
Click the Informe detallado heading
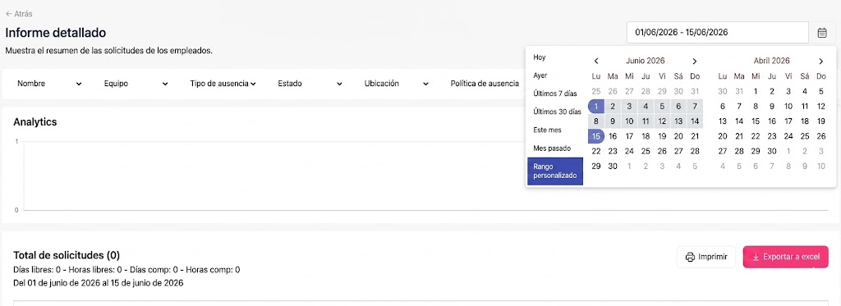tap(56, 33)
